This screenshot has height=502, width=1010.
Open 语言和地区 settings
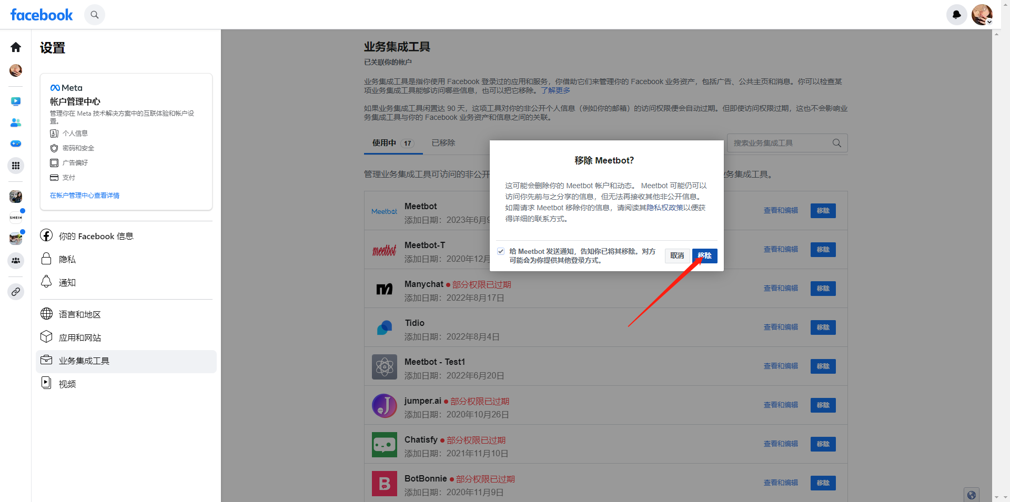click(126, 314)
